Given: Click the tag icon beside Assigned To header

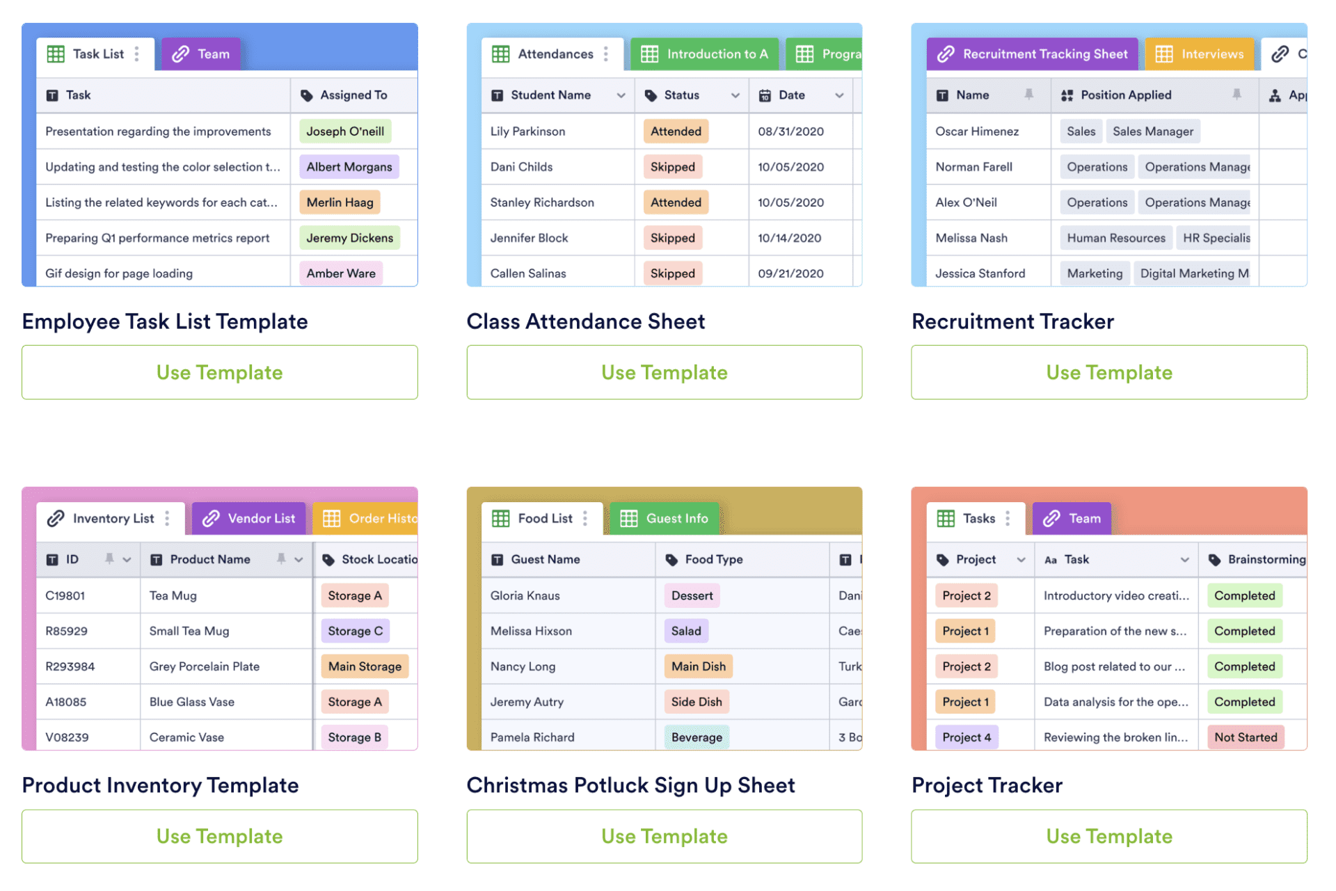Looking at the screenshot, I should pyautogui.click(x=306, y=95).
